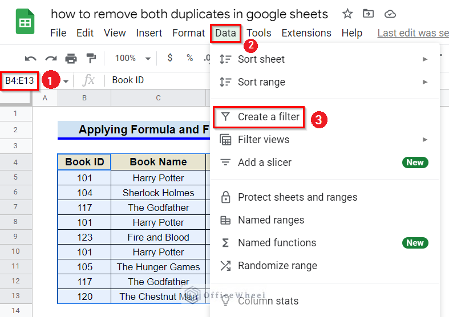
Task: Check the cloud save status icon
Action: coord(390,14)
